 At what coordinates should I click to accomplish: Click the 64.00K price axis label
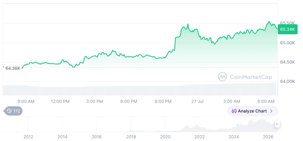[287, 81]
